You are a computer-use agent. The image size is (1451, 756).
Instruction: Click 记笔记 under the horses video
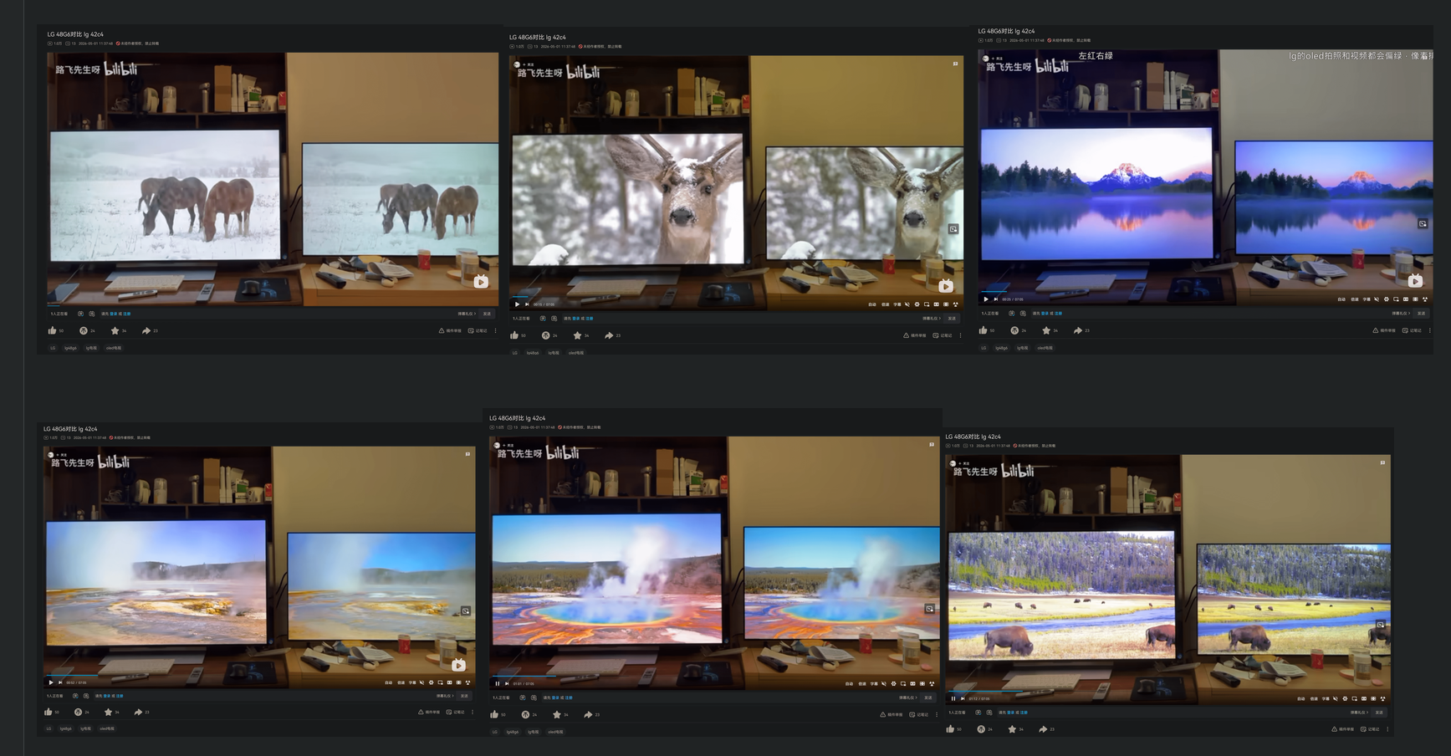click(478, 330)
